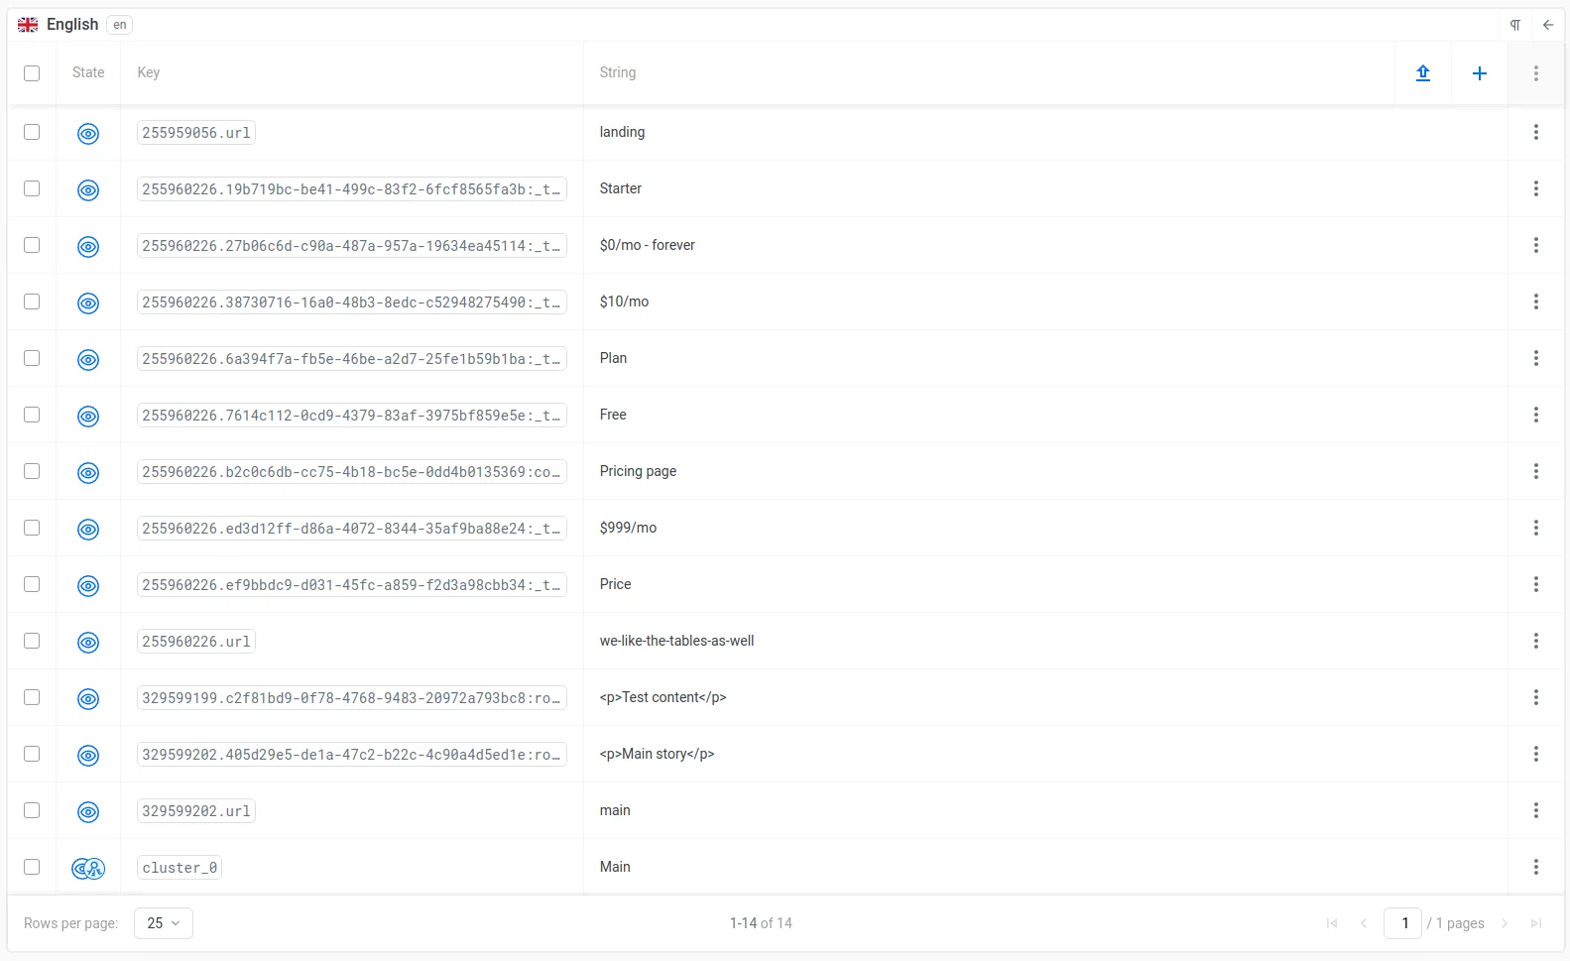The width and height of the screenshot is (1570, 961).
Task: Click the eye state icon for 'landing' row
Action: click(x=88, y=133)
